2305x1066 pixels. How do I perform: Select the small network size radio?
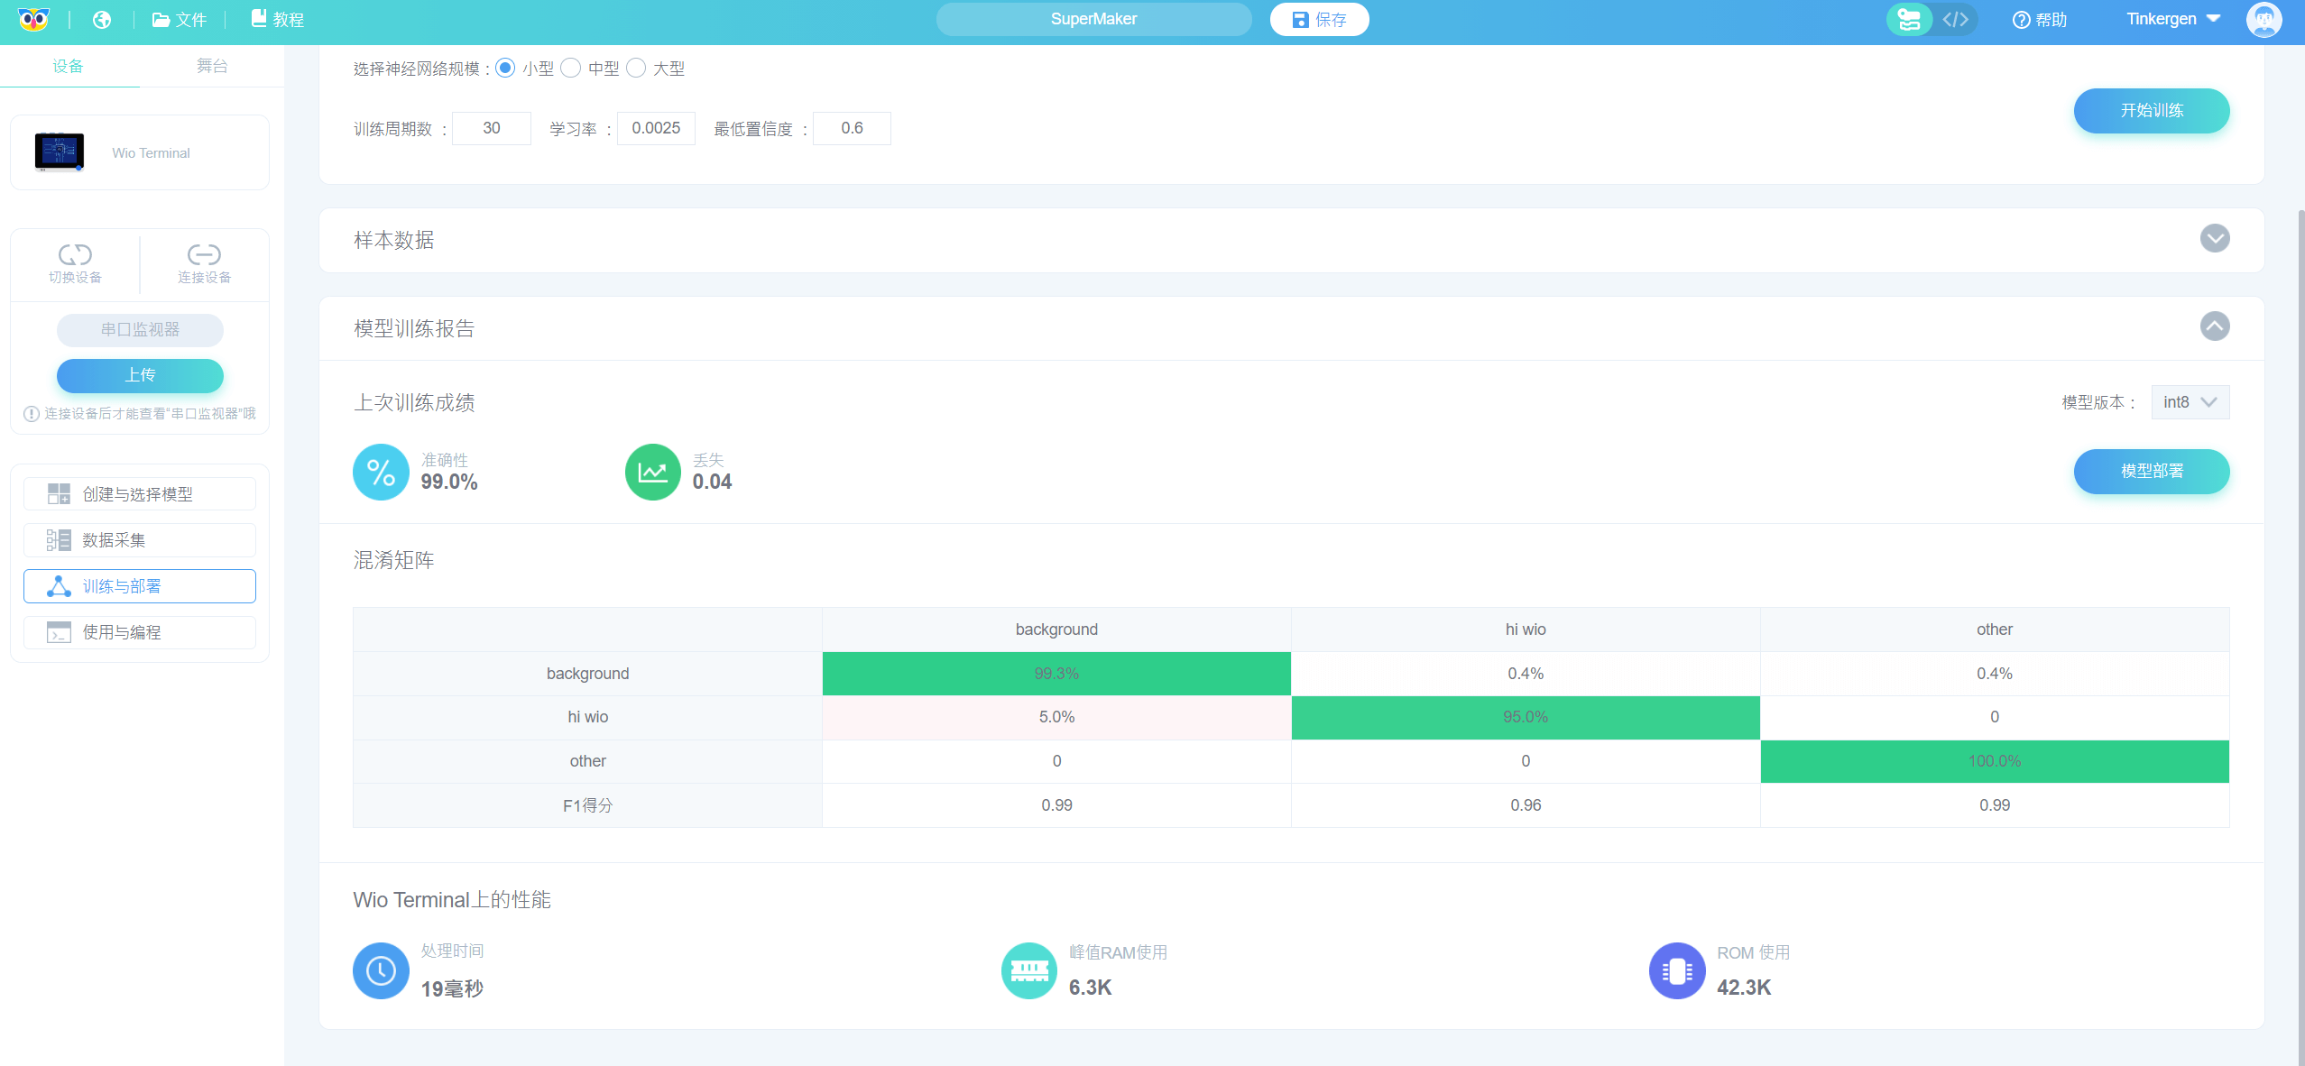(x=505, y=69)
